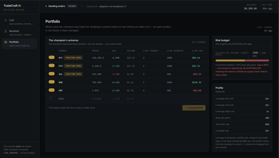Click the Leverage cap row
The height and width of the screenshot is (158, 279).
tap(242, 131)
